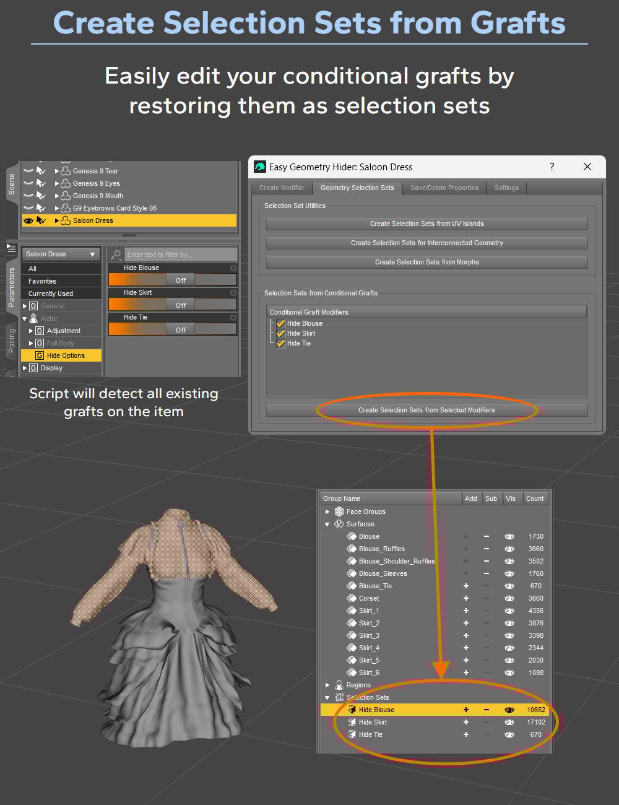
Task: Click the gear icon beside Hide Blouse slider
Action: pyautogui.click(x=232, y=268)
